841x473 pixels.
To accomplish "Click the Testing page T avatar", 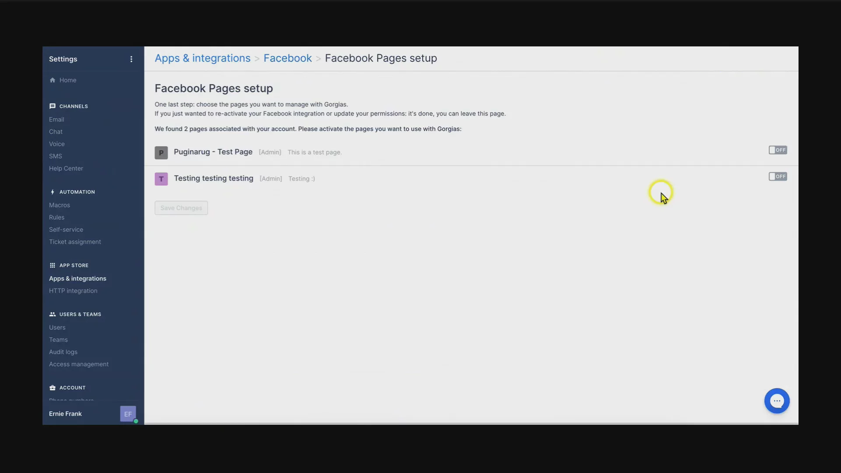I will [161, 179].
